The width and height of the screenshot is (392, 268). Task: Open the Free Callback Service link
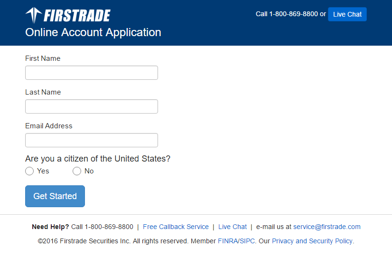176,227
